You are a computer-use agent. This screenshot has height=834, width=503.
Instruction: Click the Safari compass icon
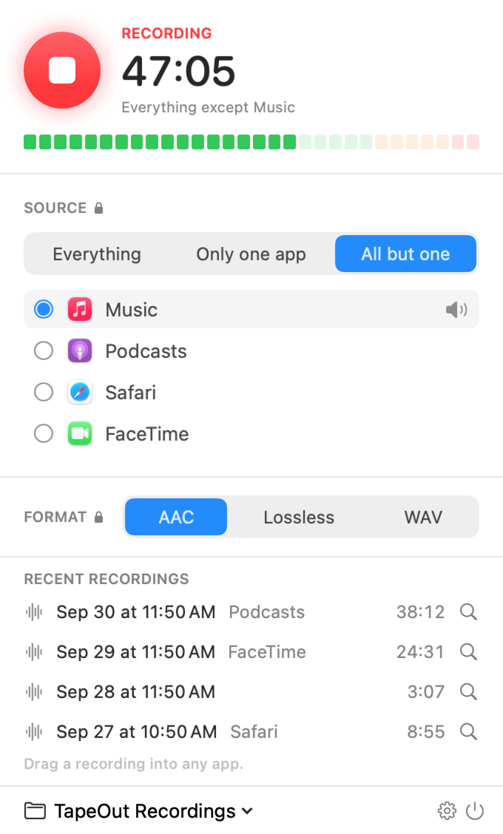coord(80,393)
